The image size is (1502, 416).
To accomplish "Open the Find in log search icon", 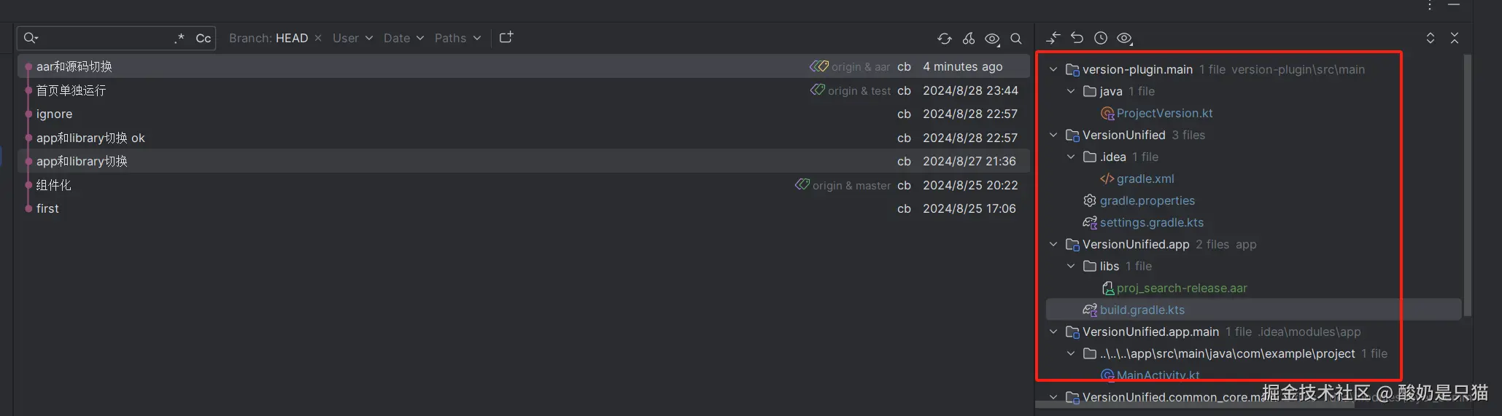I will (x=1016, y=39).
